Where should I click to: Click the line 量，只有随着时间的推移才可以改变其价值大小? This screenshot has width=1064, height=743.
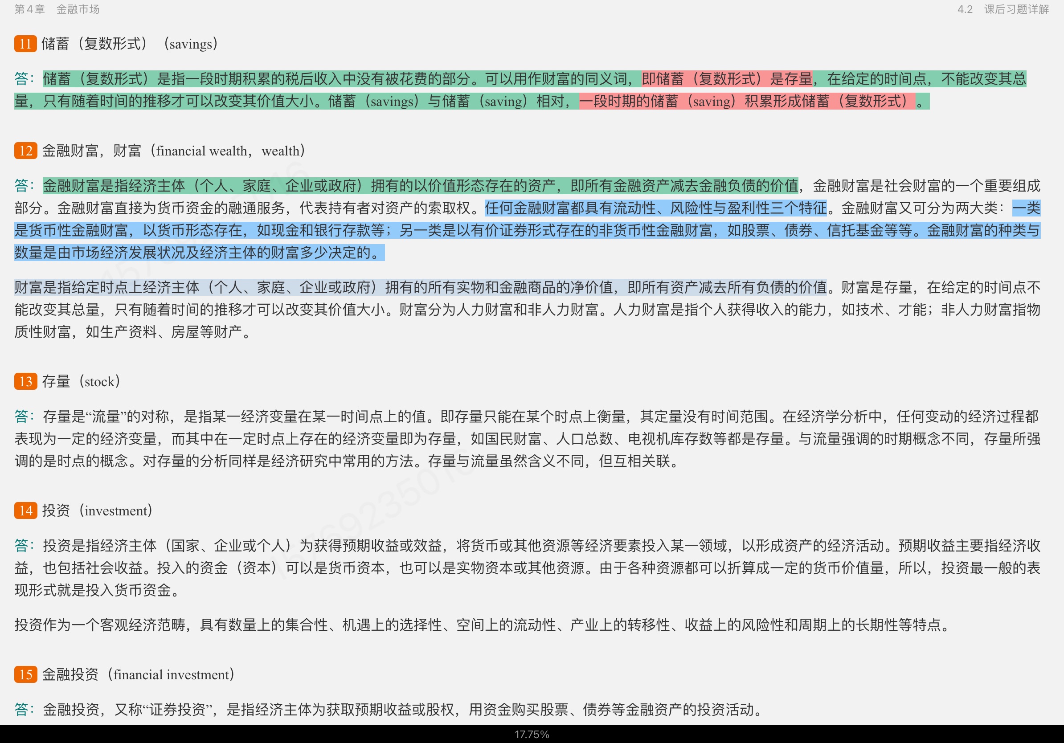164,101
